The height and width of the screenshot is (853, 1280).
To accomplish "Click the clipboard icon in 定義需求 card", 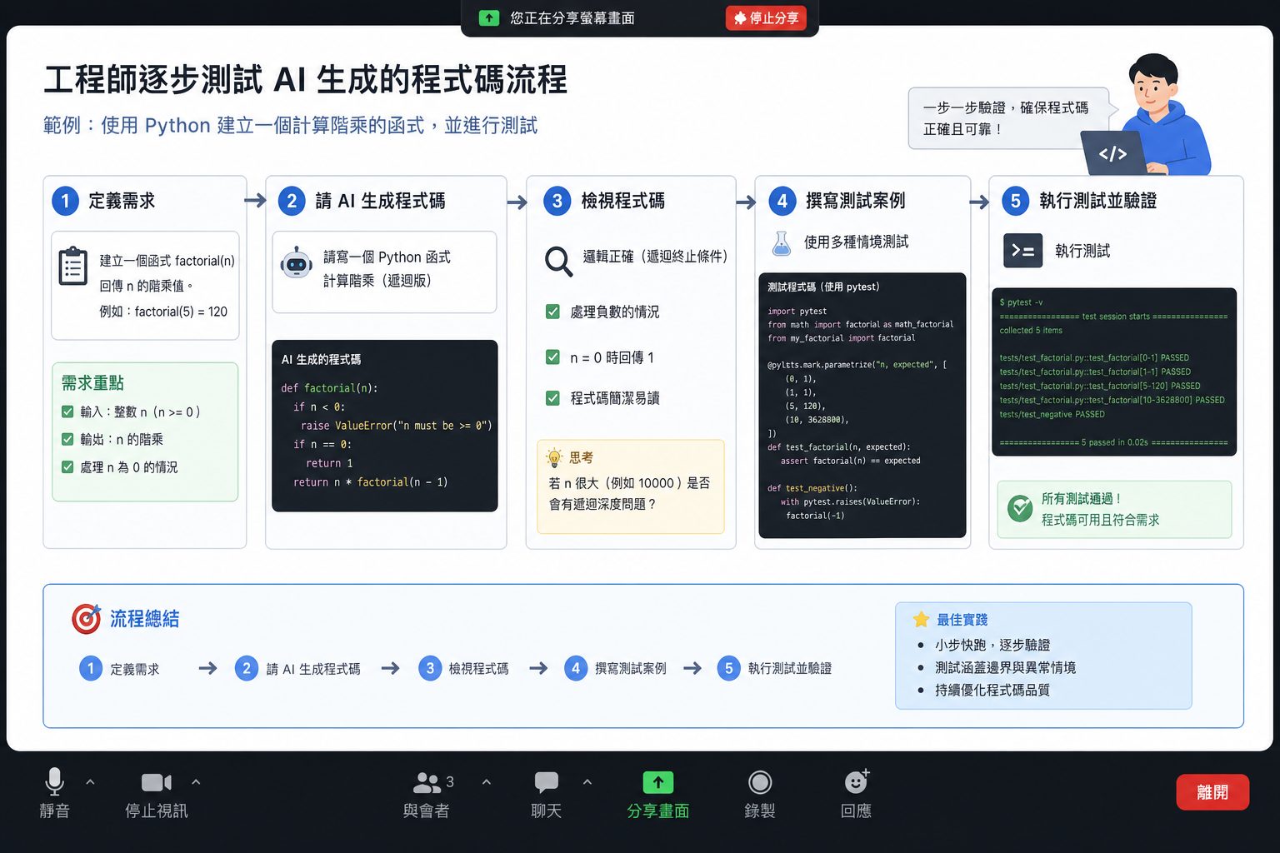I will [x=73, y=266].
